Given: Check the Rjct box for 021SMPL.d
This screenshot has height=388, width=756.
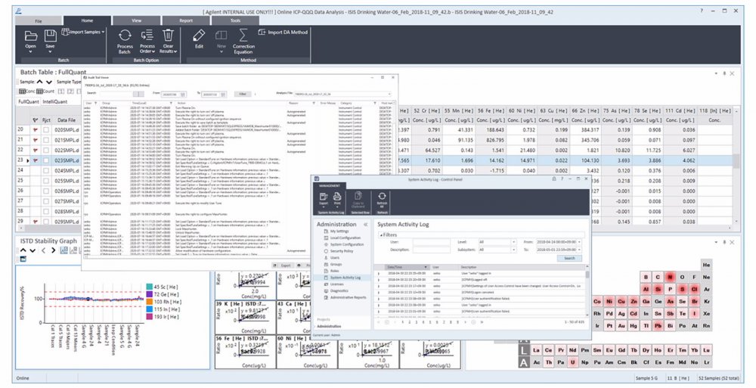Looking at the screenshot, I should 46,140.
